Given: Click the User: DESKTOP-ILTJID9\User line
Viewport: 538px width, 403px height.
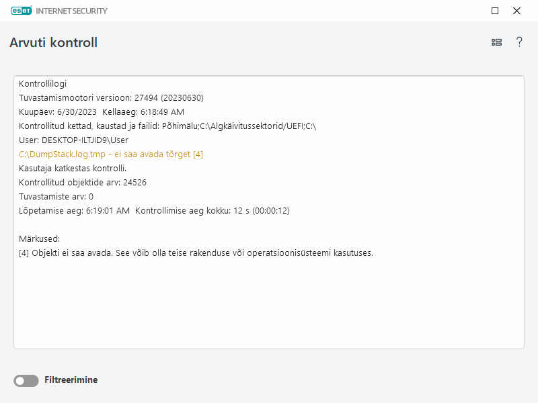Looking at the screenshot, I should click(x=73, y=140).
